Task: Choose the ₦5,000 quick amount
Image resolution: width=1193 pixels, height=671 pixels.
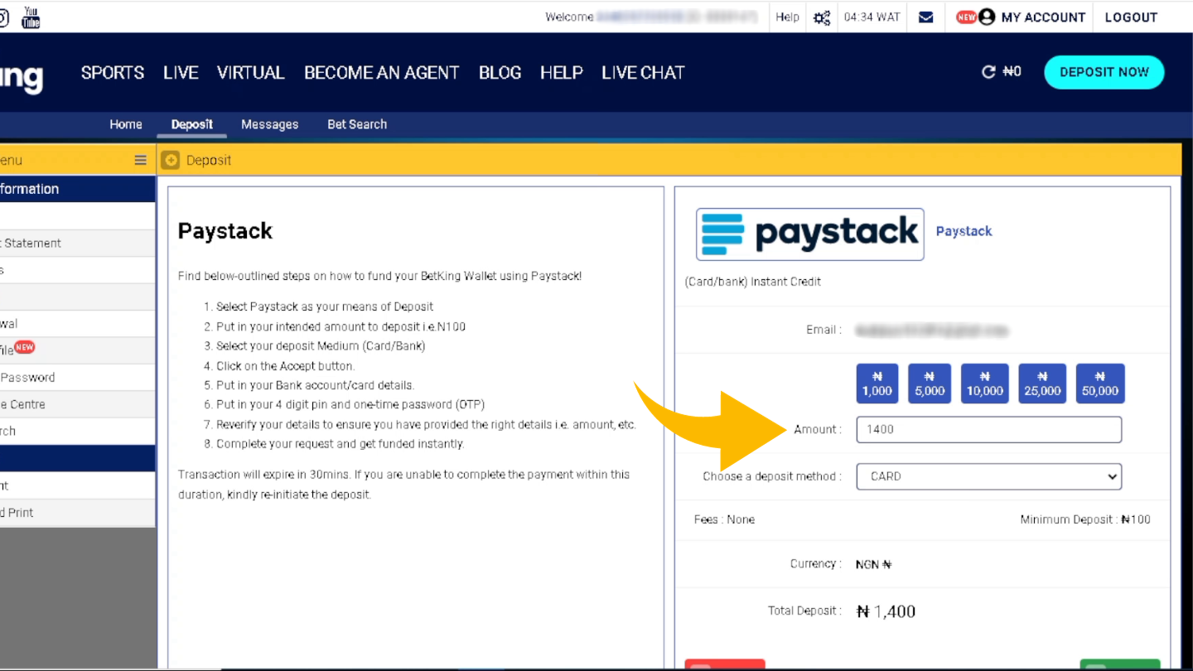Action: coord(930,384)
